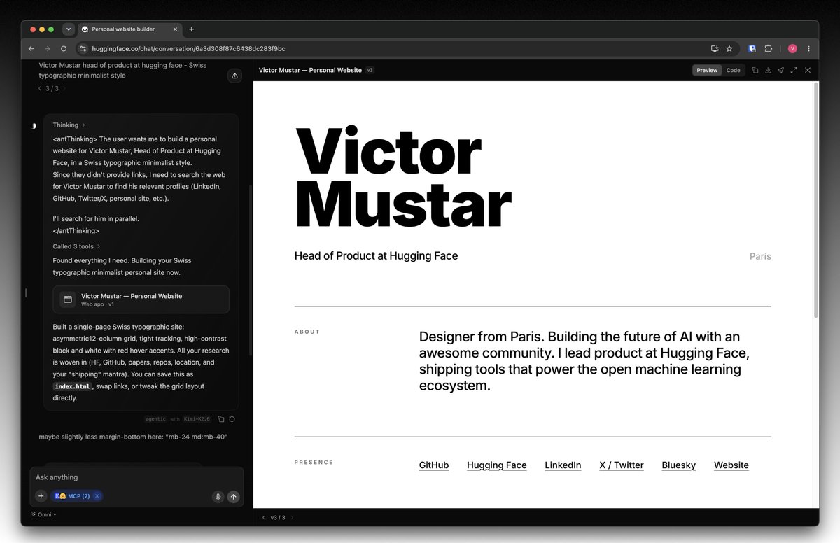Click the Victor Mustar large heading
The height and width of the screenshot is (543, 840).
point(403,178)
